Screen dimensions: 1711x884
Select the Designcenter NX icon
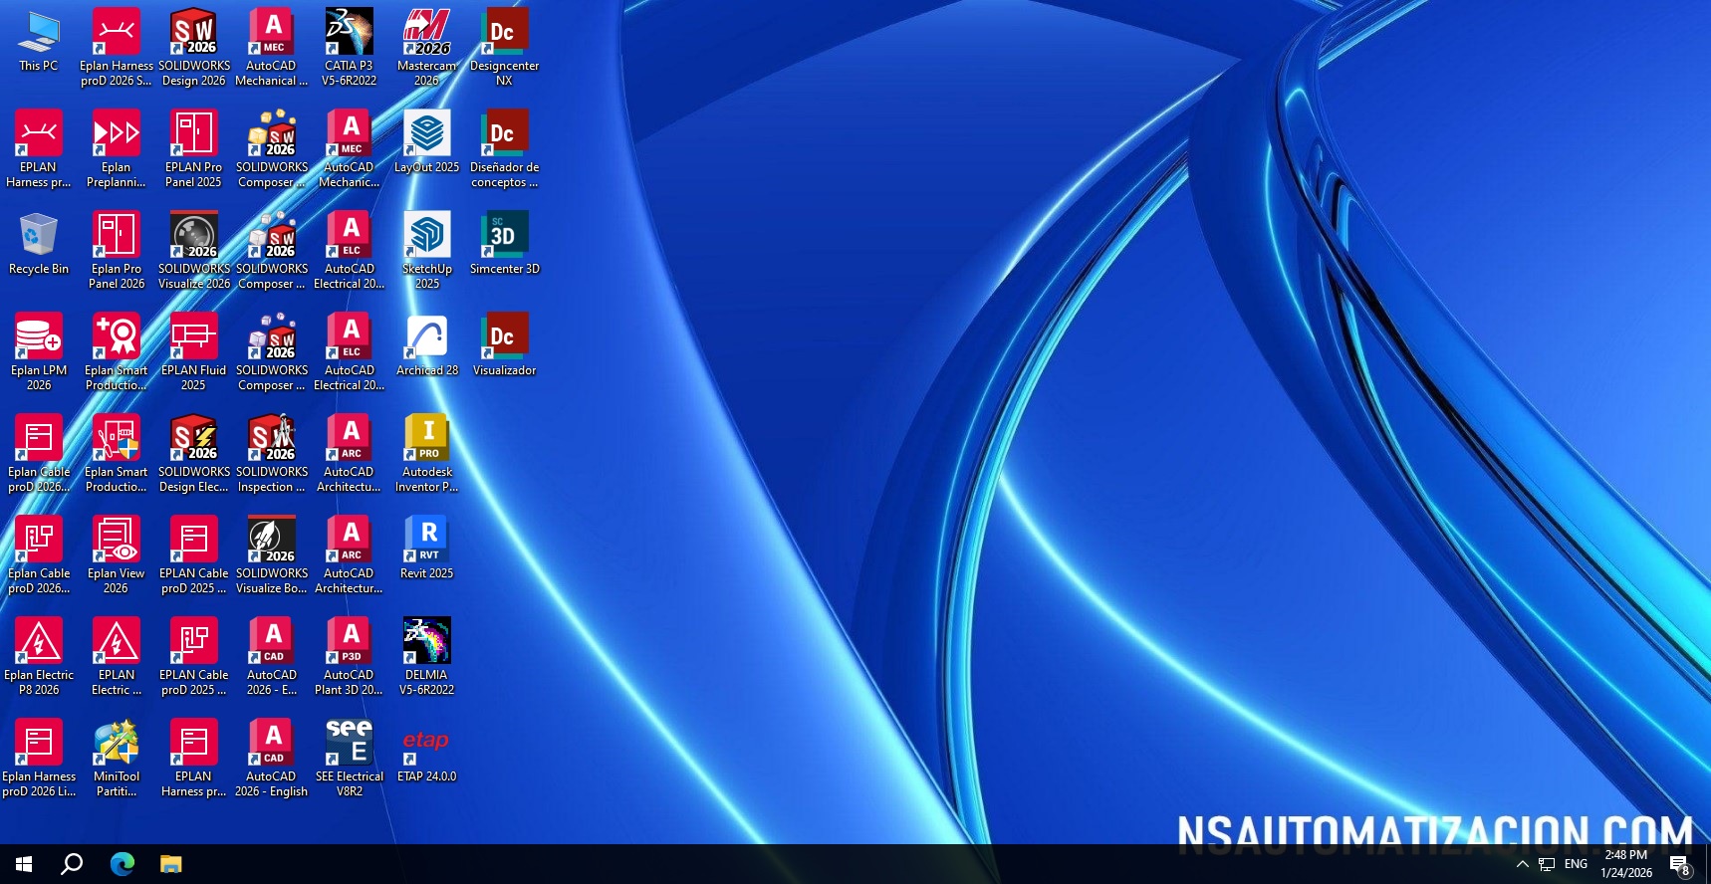tap(505, 48)
